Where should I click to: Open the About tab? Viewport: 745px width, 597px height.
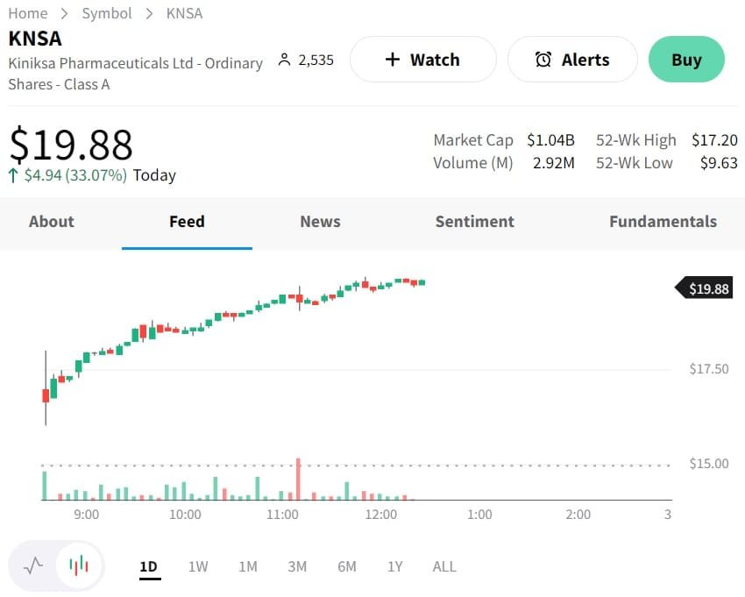51,222
